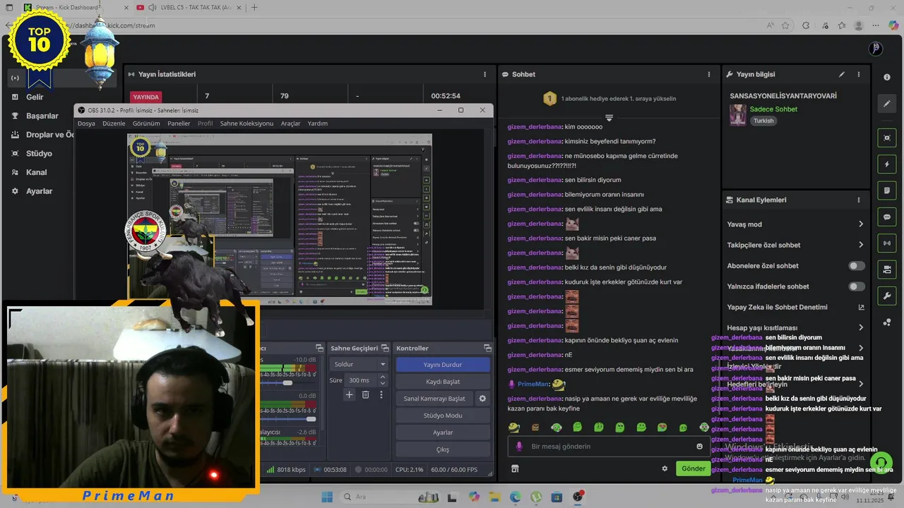Click the pencil edit icon in right sidebar

[x=887, y=104]
